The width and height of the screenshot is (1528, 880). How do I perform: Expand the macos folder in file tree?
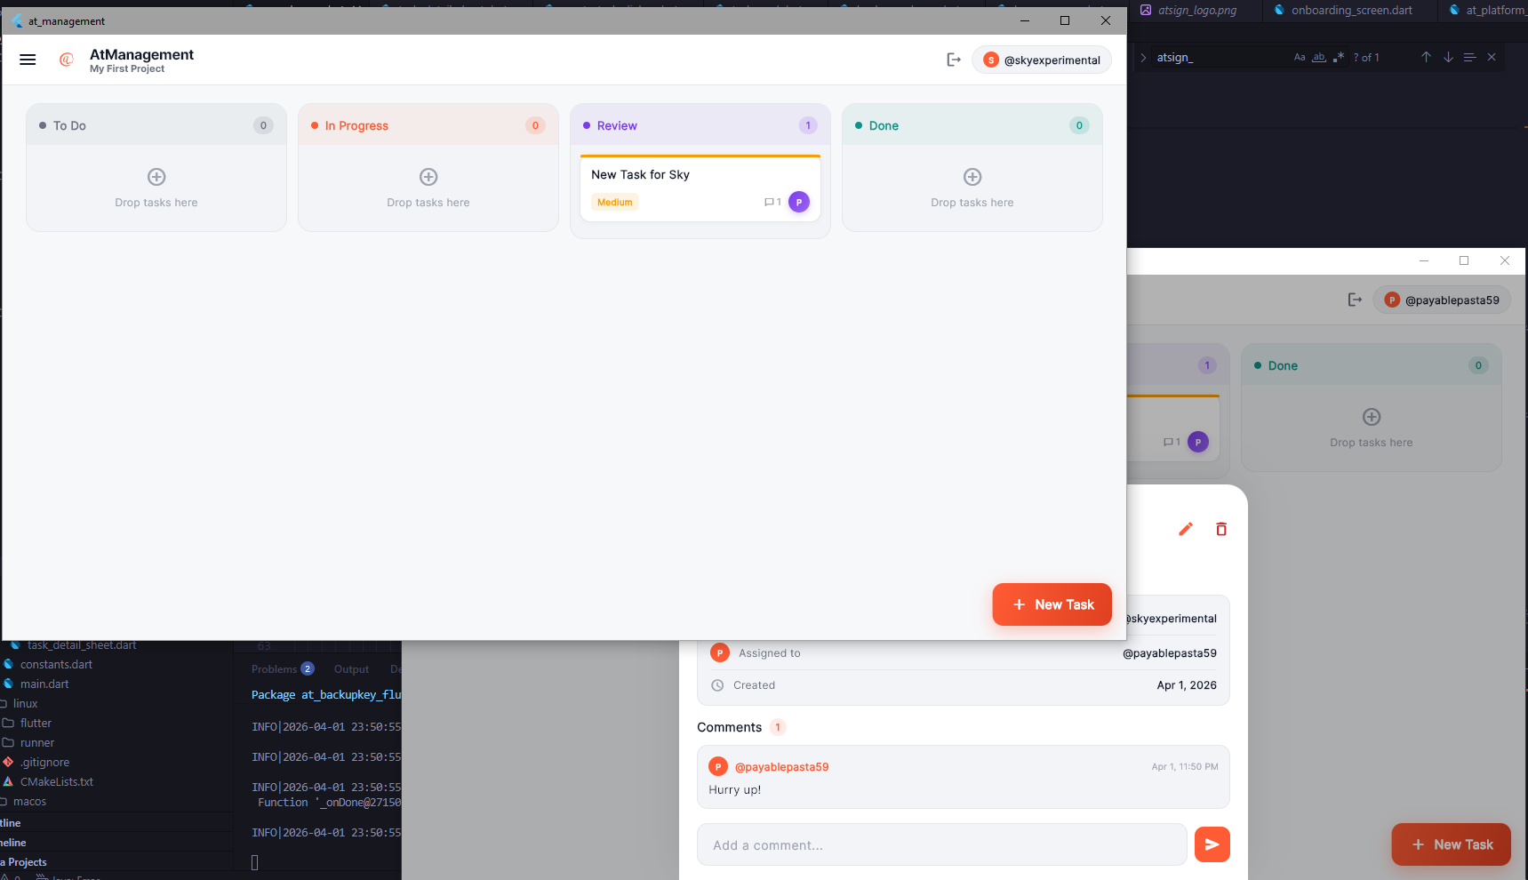[29, 801]
